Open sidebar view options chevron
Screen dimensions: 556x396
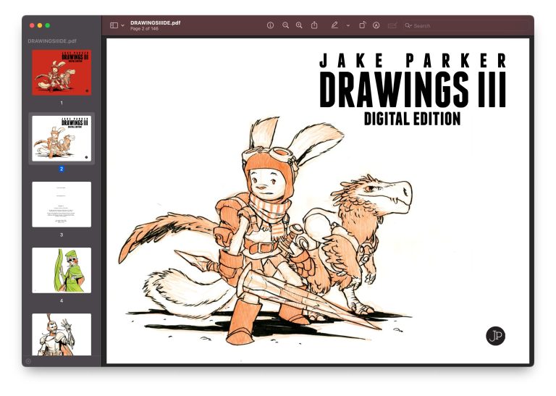122,25
